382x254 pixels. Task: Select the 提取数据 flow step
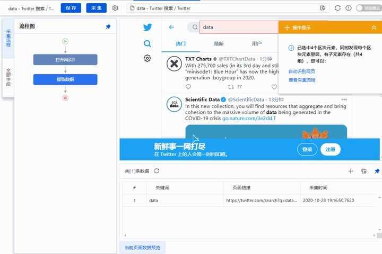[65, 79]
